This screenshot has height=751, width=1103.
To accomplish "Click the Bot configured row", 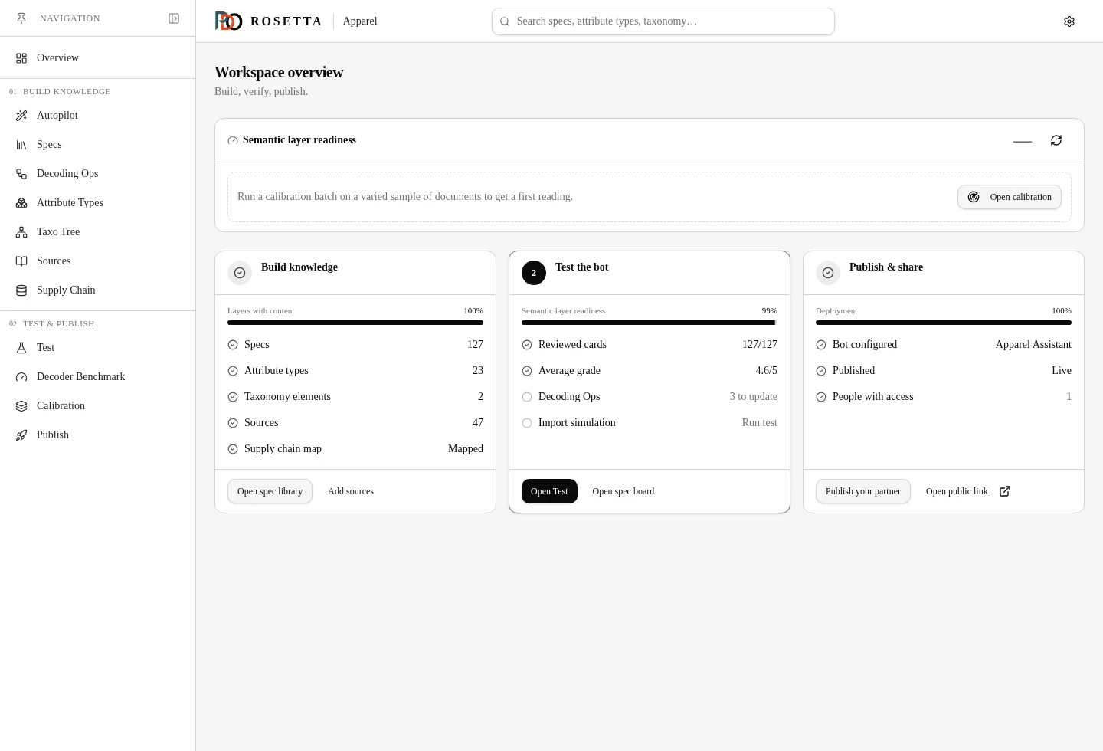I will pyautogui.click(x=944, y=345).
